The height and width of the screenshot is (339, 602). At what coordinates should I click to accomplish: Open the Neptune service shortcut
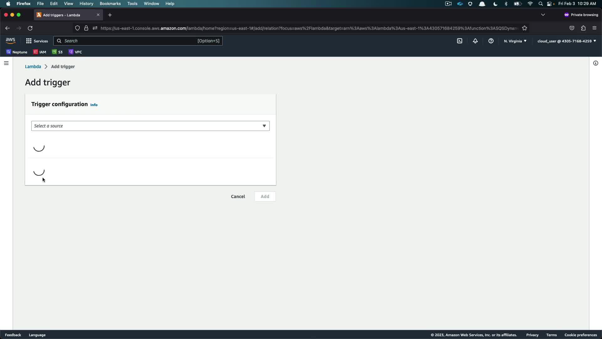click(17, 52)
